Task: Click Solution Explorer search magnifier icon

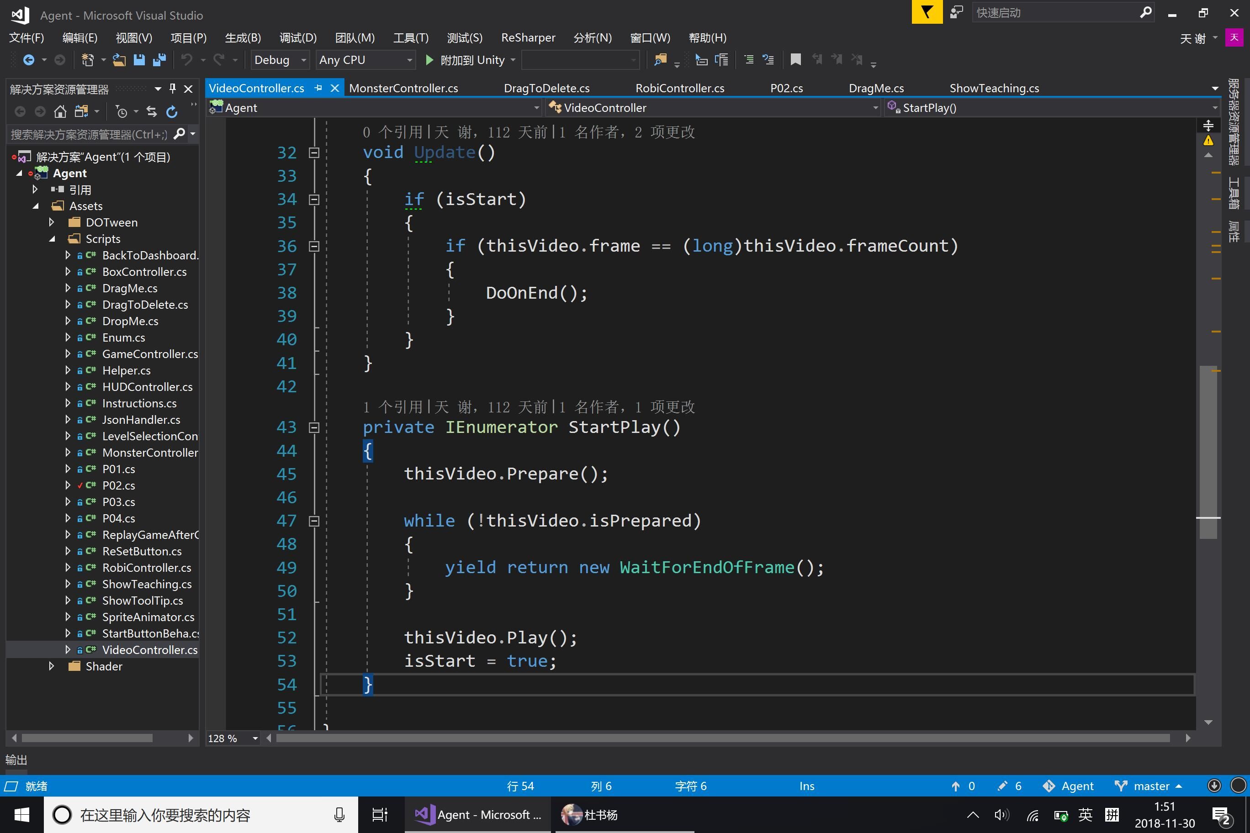Action: [179, 134]
